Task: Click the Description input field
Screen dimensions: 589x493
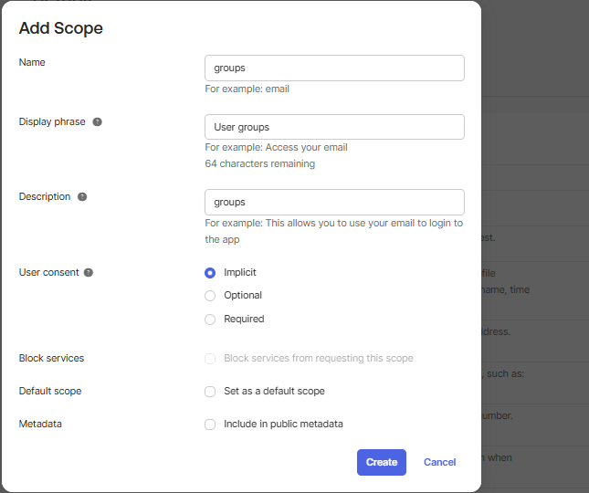Action: click(x=334, y=202)
